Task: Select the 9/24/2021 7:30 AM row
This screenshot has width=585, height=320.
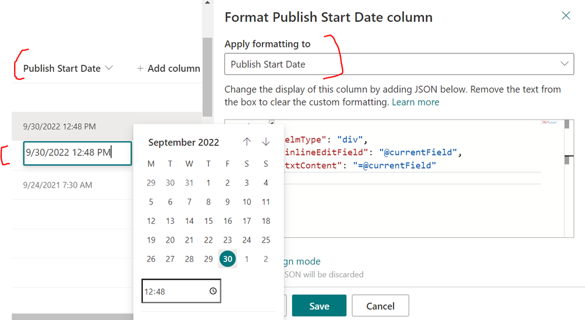Action: coord(58,185)
